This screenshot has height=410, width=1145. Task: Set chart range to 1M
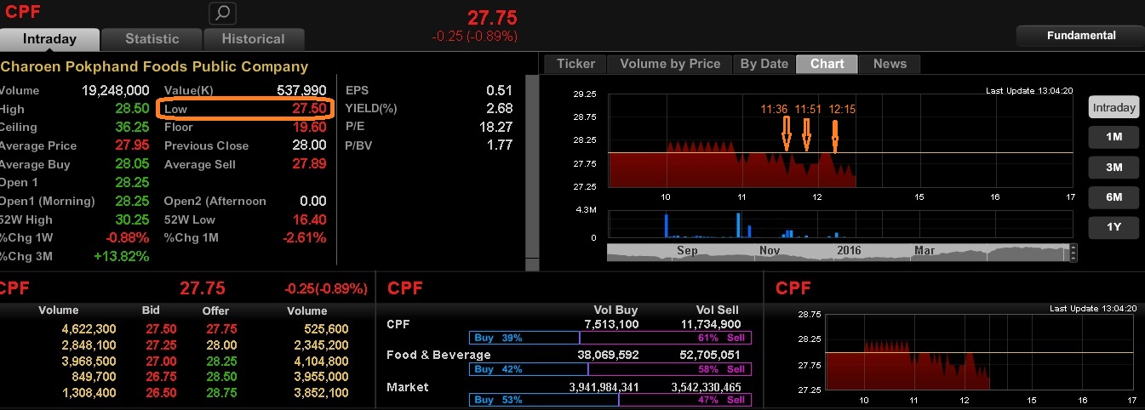(1114, 137)
